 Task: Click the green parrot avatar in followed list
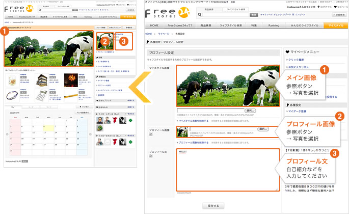100,128
